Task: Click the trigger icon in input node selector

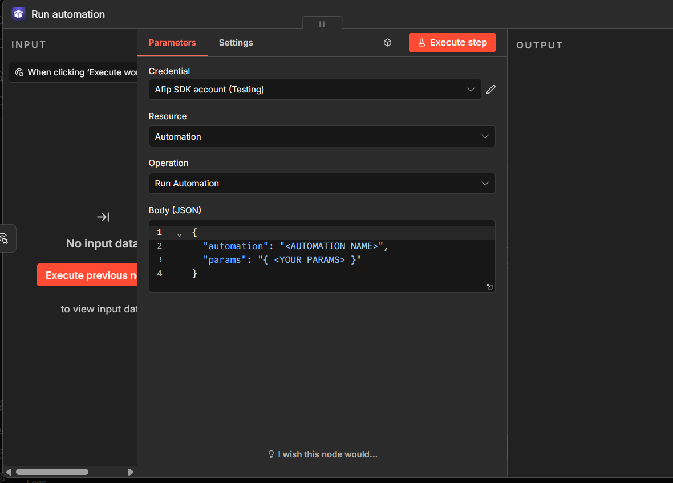Action: (x=19, y=72)
